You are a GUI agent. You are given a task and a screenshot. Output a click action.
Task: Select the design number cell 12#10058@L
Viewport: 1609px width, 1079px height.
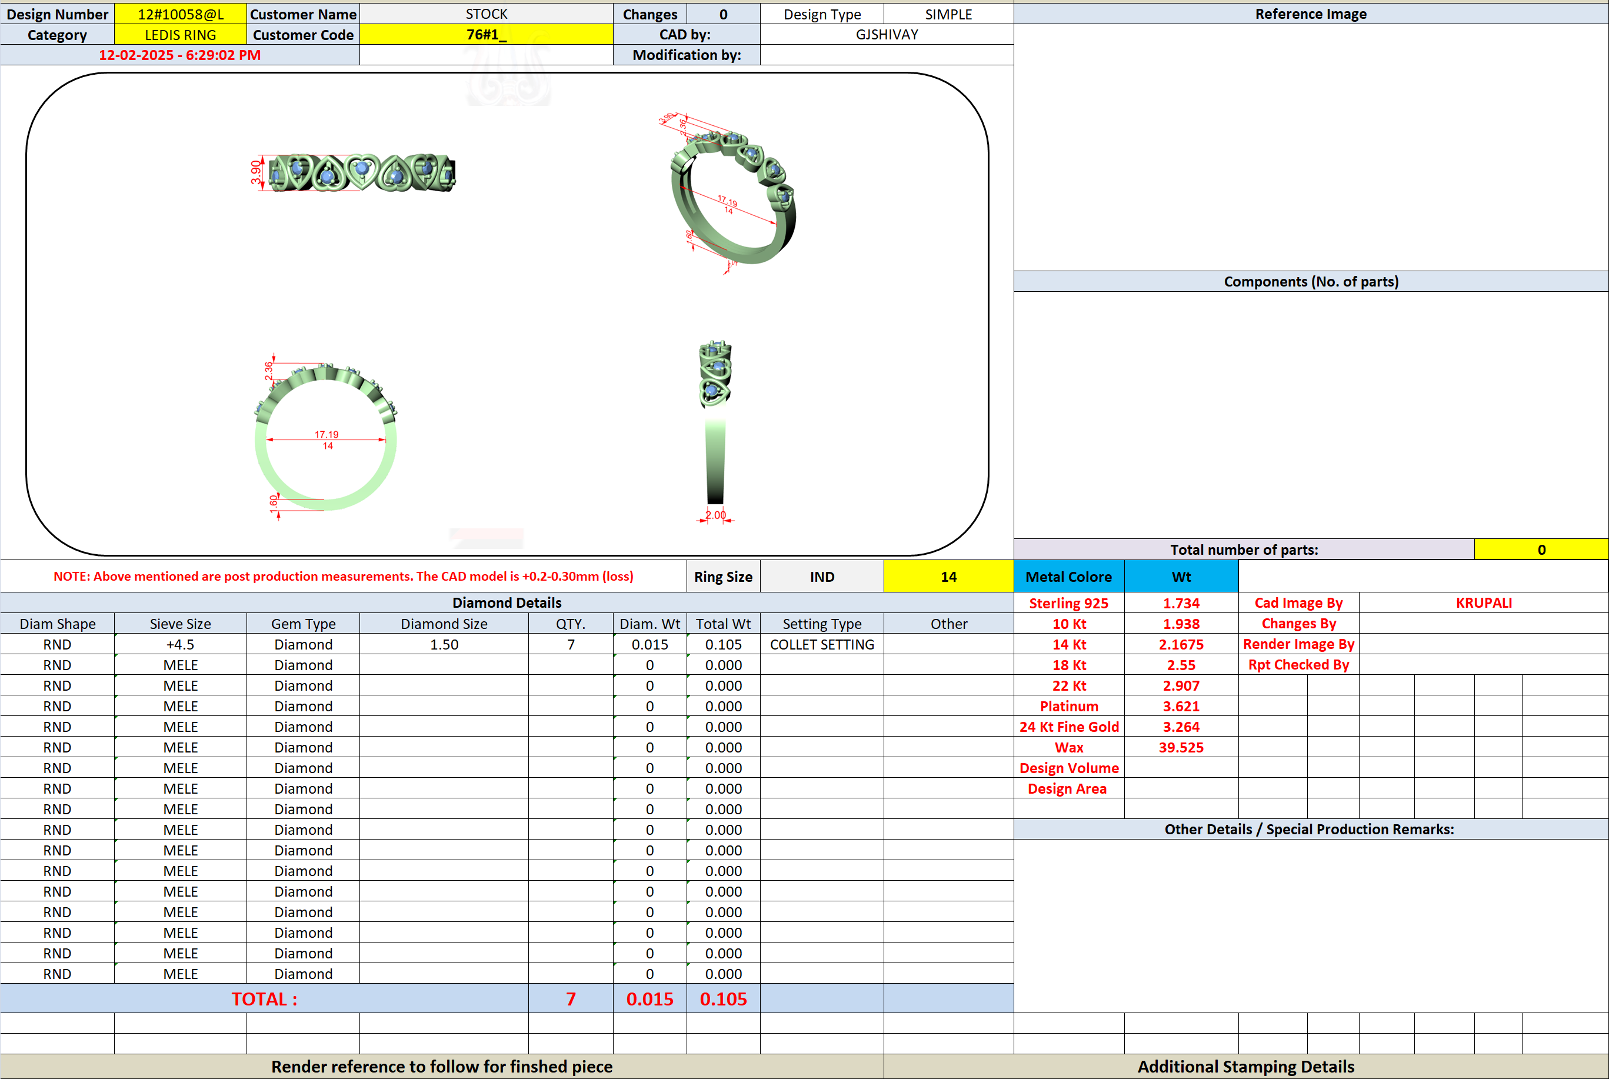click(x=180, y=14)
